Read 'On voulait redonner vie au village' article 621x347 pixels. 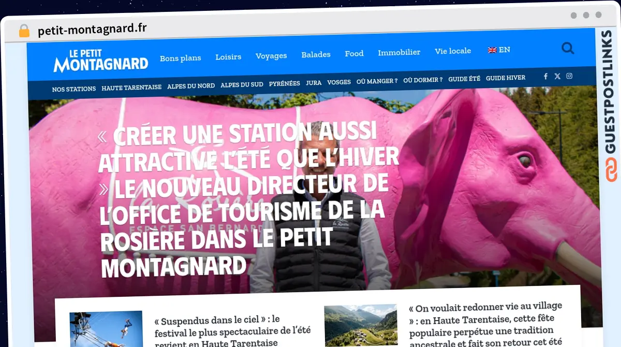tap(485, 324)
